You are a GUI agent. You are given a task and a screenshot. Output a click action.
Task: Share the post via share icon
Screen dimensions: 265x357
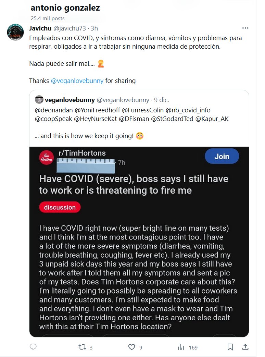point(245,347)
